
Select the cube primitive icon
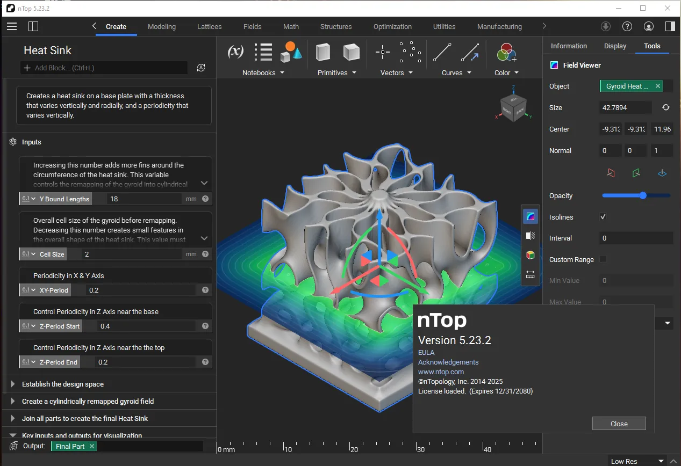(x=351, y=52)
